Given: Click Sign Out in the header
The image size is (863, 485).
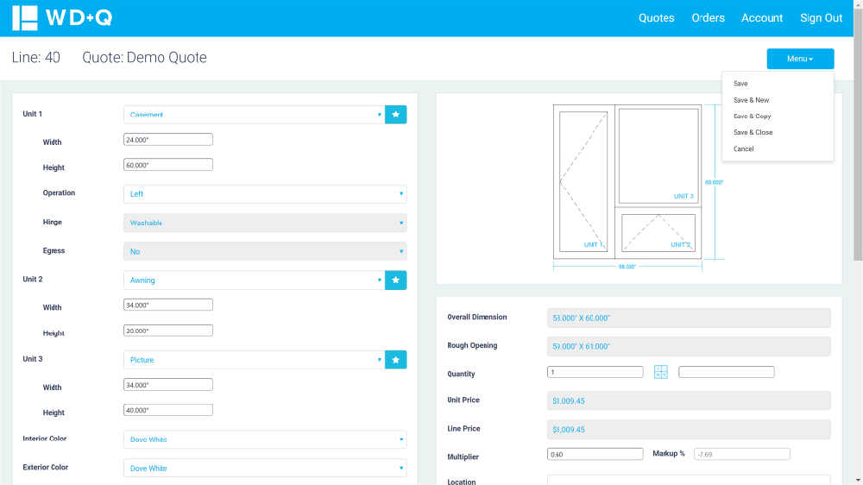Looking at the screenshot, I should (822, 18).
